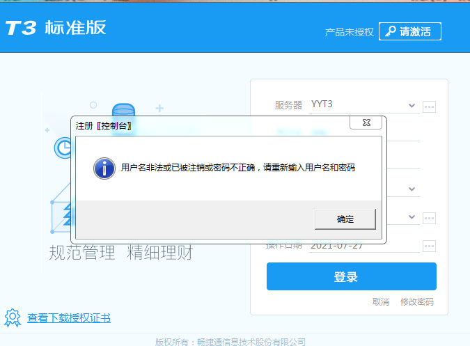Click the ellipsis button beside the 服务器 field
This screenshot has width=470, height=346.
[x=429, y=107]
